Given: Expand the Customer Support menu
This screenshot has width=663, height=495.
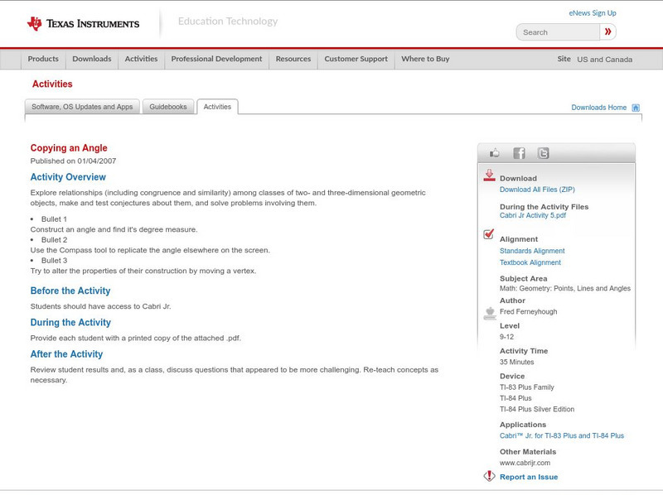Looking at the screenshot, I should point(356,60).
